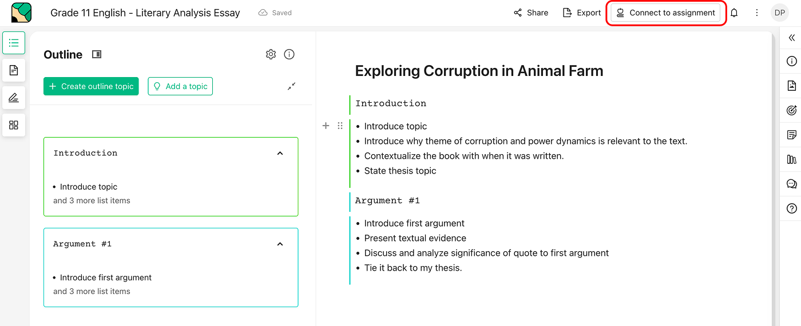Open the document file icon in right sidebar
801x326 pixels.
click(x=792, y=86)
